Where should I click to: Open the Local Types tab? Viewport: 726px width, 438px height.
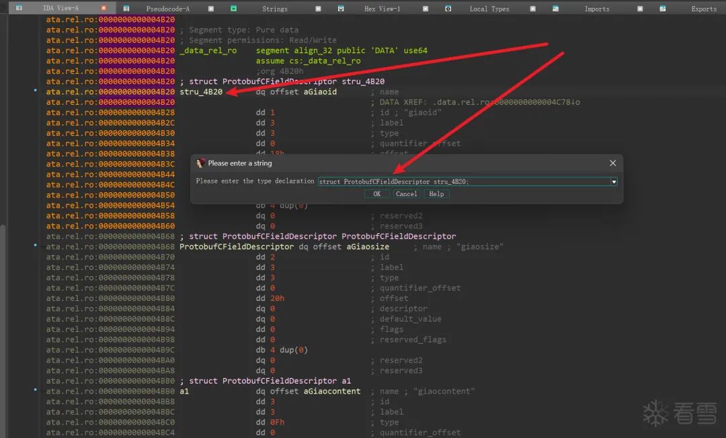[489, 8]
